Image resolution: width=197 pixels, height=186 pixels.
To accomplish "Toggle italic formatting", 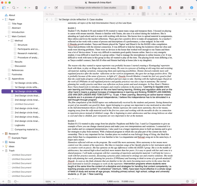I will pos(134,14).
